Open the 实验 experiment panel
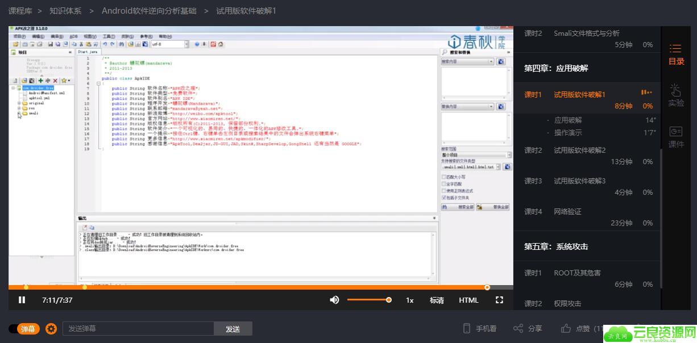The height and width of the screenshot is (343, 697). pos(676,95)
